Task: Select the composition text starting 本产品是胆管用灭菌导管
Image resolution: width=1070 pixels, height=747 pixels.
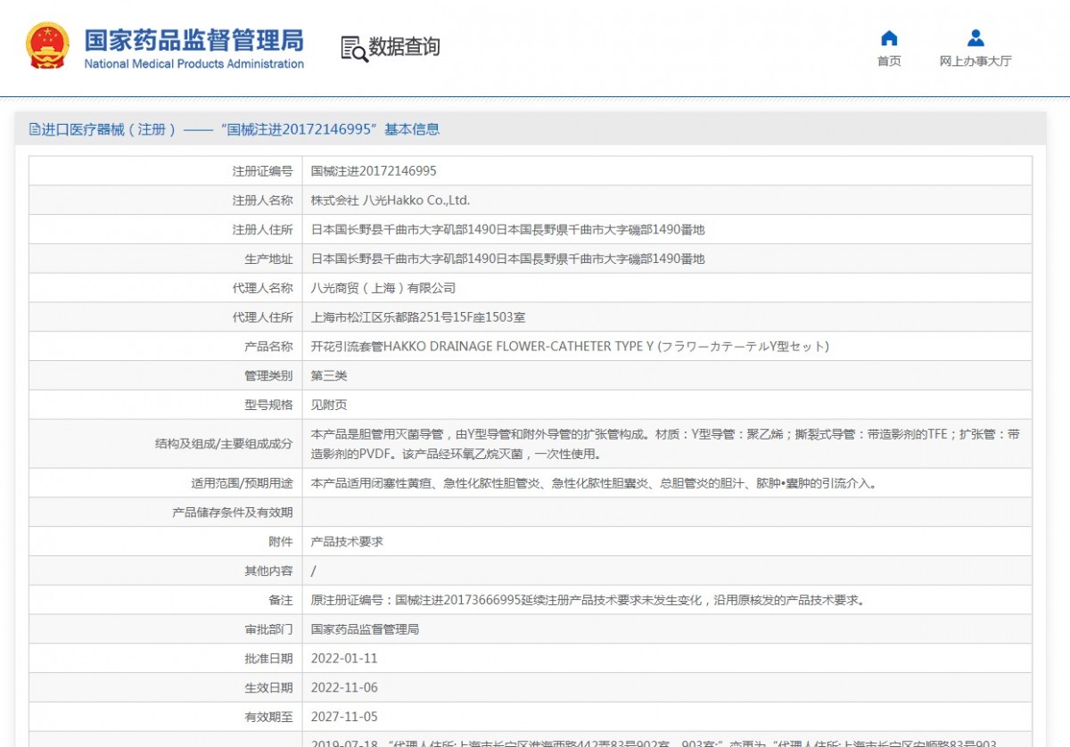Action: [x=665, y=445]
